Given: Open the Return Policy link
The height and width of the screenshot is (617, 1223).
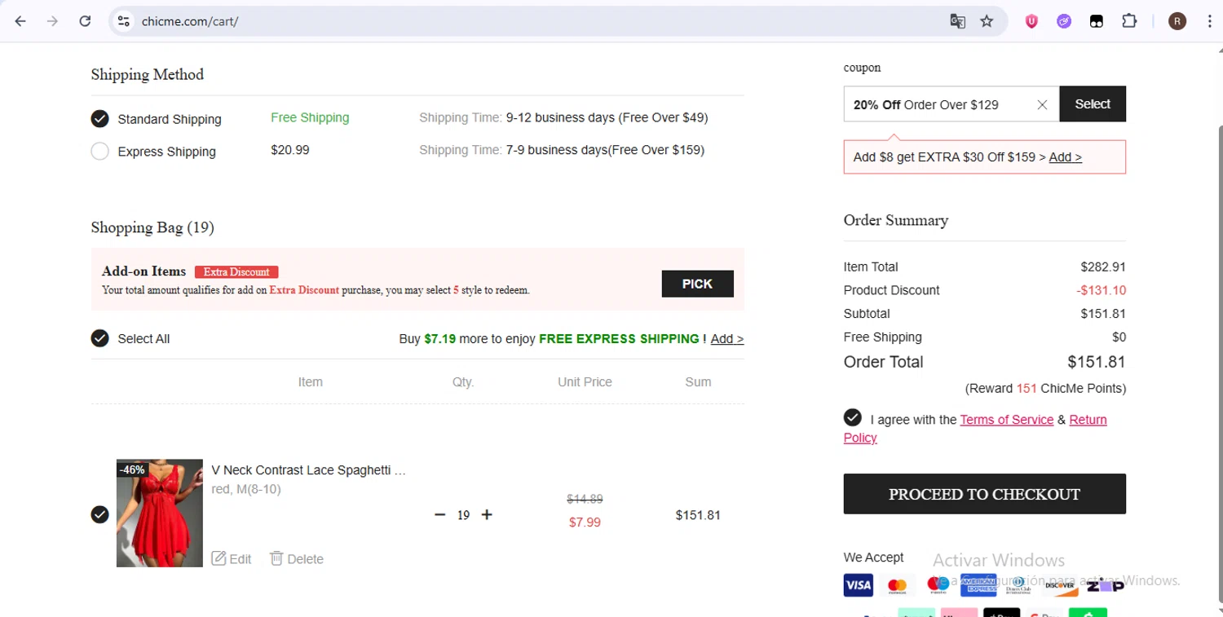Looking at the screenshot, I should pos(1088,420).
